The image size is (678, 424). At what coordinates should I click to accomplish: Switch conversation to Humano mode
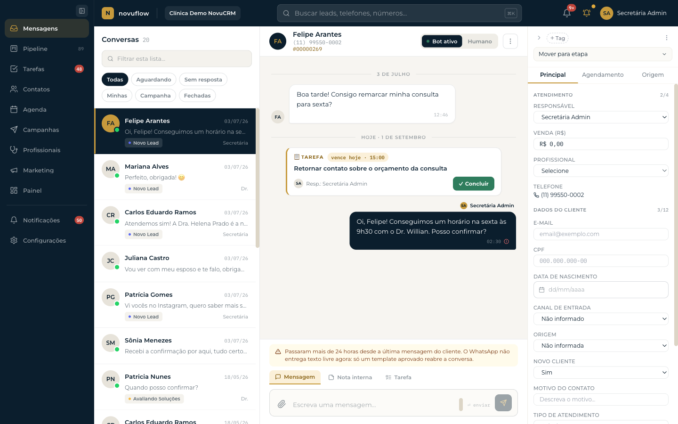480,41
